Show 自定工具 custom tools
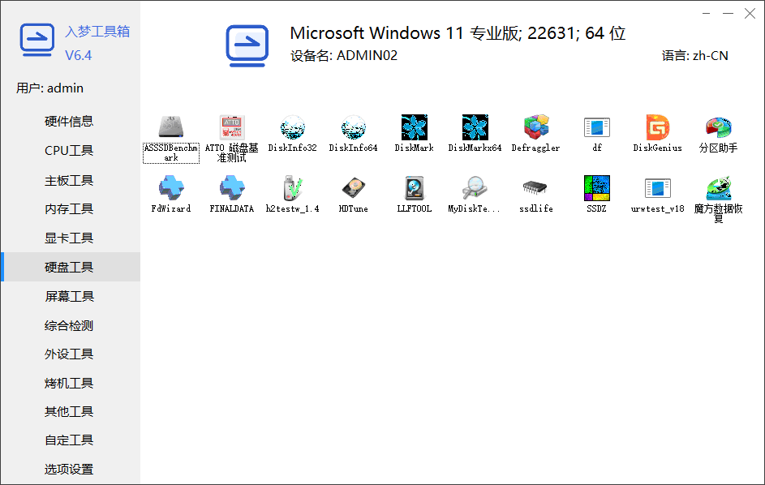The image size is (765, 485). [69, 440]
